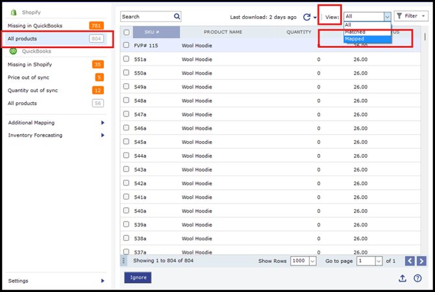Select the checkbox for SKU 545a

[127, 142]
